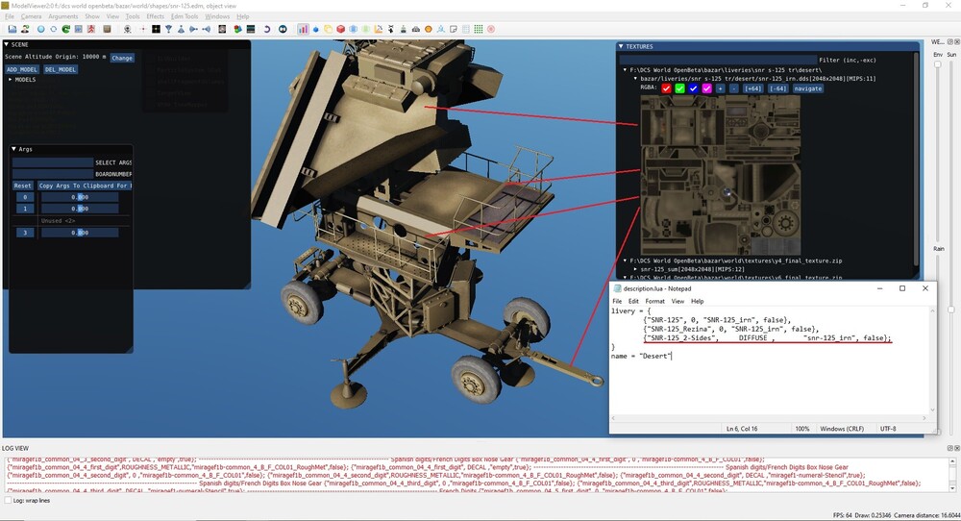Screen dimensions: 961x521
Task: Open the Edm Tools menu
Action: pyautogui.click(x=185, y=16)
